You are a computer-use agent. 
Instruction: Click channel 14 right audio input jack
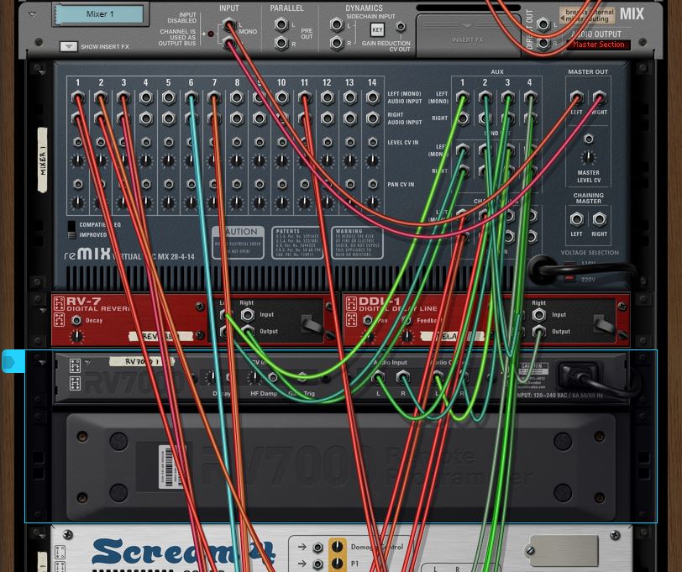pyautogui.click(x=372, y=118)
